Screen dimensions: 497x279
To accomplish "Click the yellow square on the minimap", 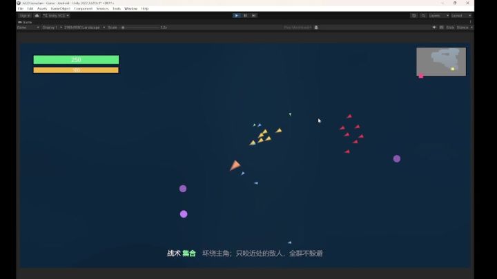I will (x=453, y=69).
